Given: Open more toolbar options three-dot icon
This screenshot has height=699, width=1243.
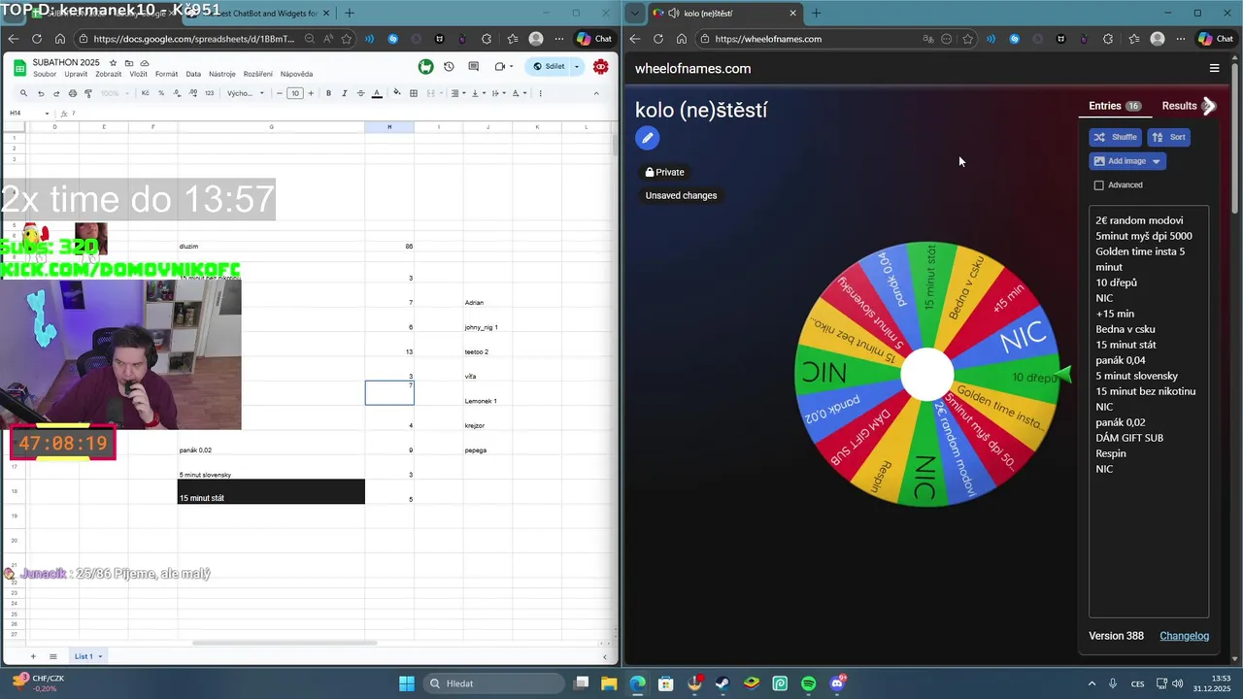Looking at the screenshot, I should click(x=540, y=93).
